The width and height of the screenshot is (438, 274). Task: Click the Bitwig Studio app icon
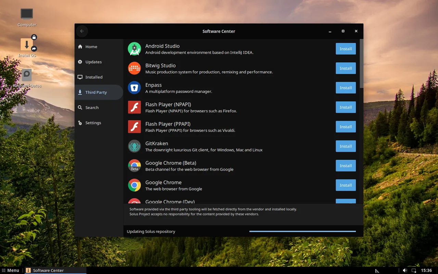(x=134, y=68)
